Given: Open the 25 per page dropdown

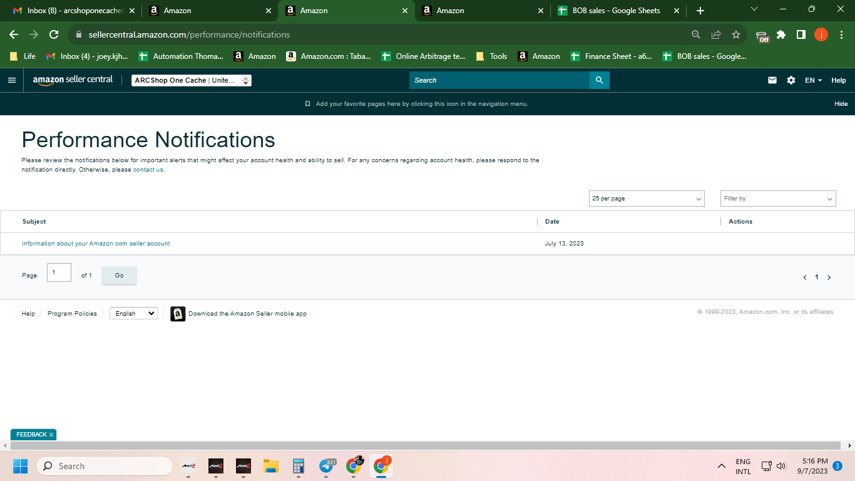Looking at the screenshot, I should pos(647,199).
